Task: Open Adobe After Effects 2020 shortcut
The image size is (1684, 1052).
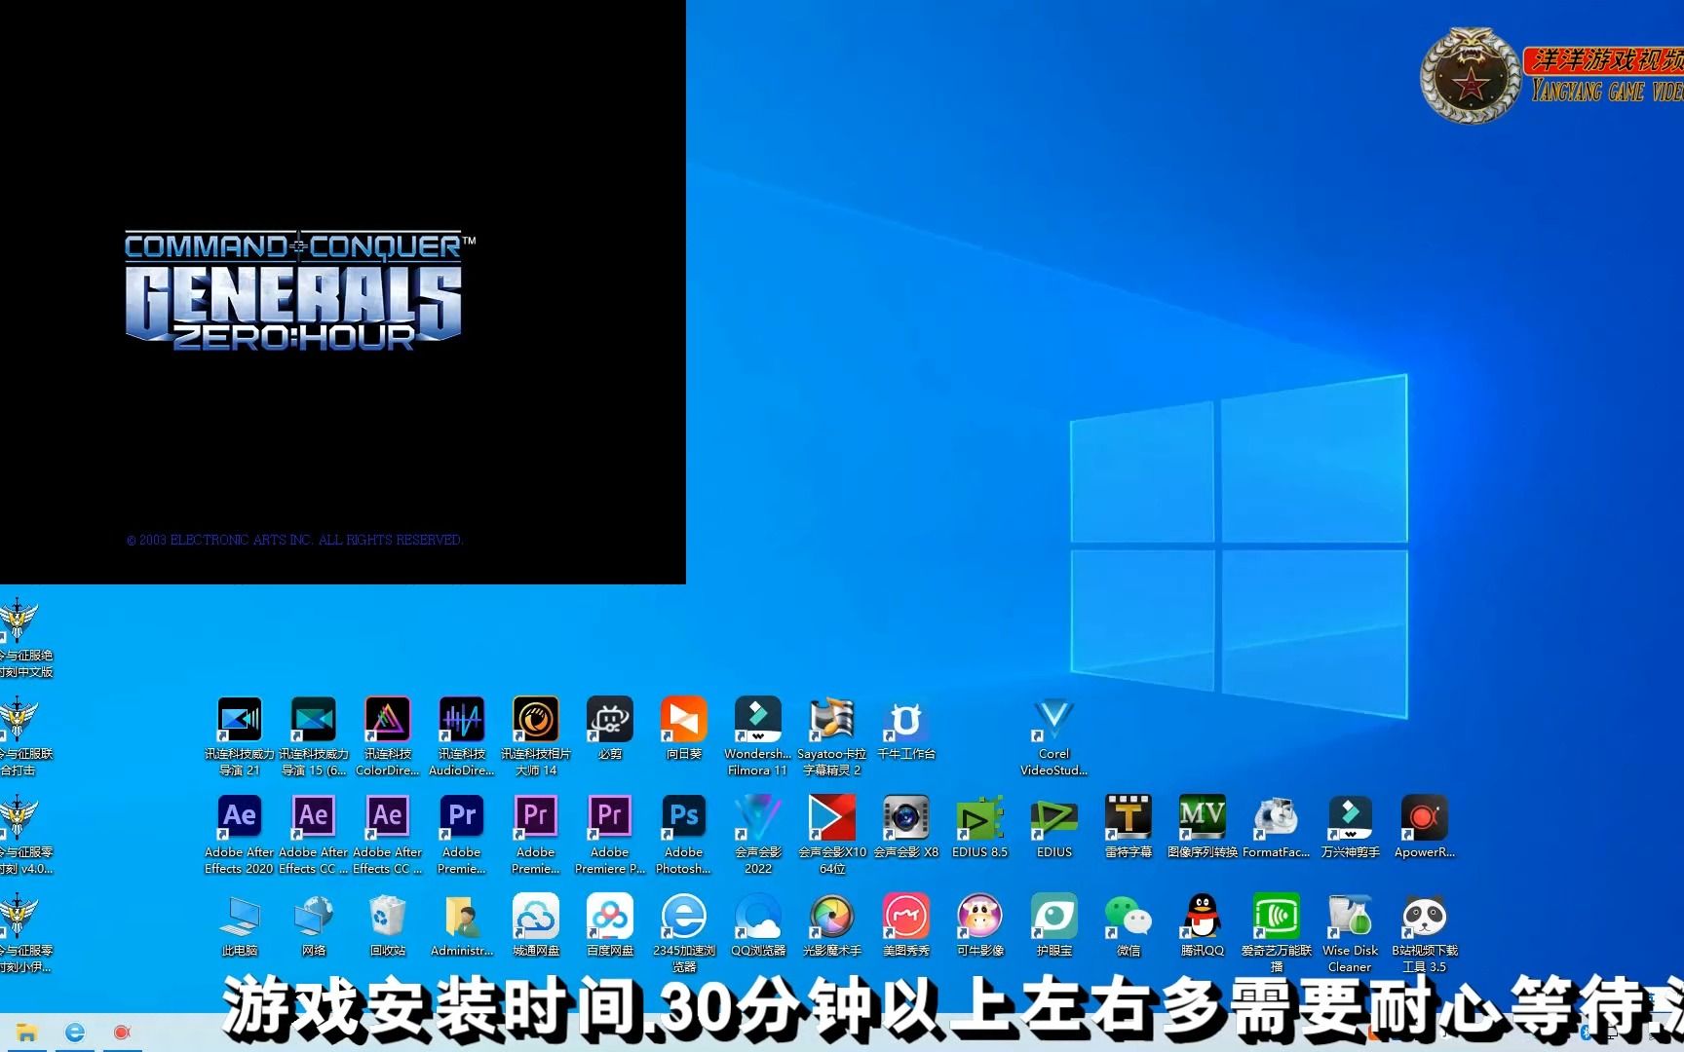Action: coord(240,835)
